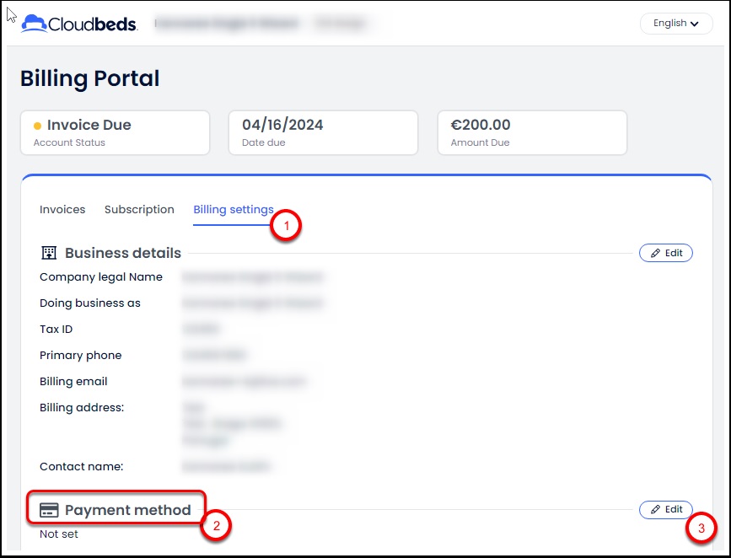Viewport: 731px width, 558px height.
Task: Switch to the Invoices tab
Action: pos(62,210)
